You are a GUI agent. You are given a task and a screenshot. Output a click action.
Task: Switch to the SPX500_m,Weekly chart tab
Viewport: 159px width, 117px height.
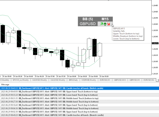[x=21, y=80]
